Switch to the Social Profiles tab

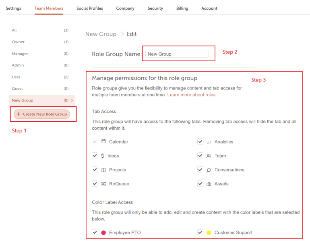(89, 8)
